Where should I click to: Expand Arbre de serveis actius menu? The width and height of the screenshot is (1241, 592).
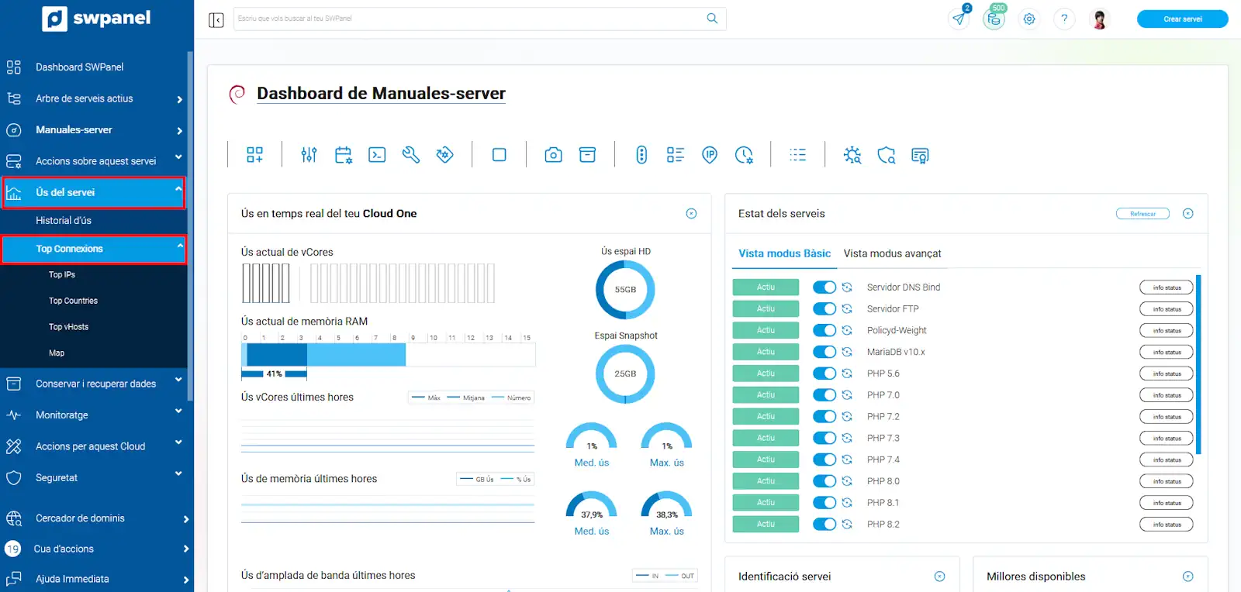180,99
